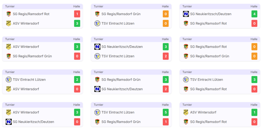
Task: Click ASV Wintersdorf crest in the 1:3 match
Action: (x=8, y=23)
